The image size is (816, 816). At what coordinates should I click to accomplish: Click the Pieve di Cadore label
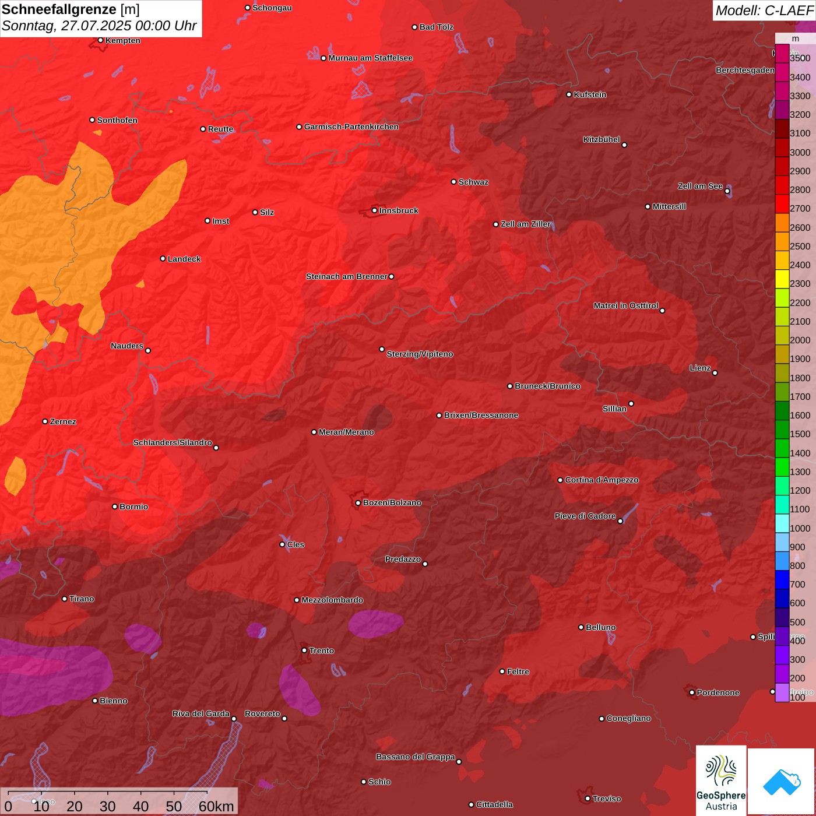tap(585, 516)
